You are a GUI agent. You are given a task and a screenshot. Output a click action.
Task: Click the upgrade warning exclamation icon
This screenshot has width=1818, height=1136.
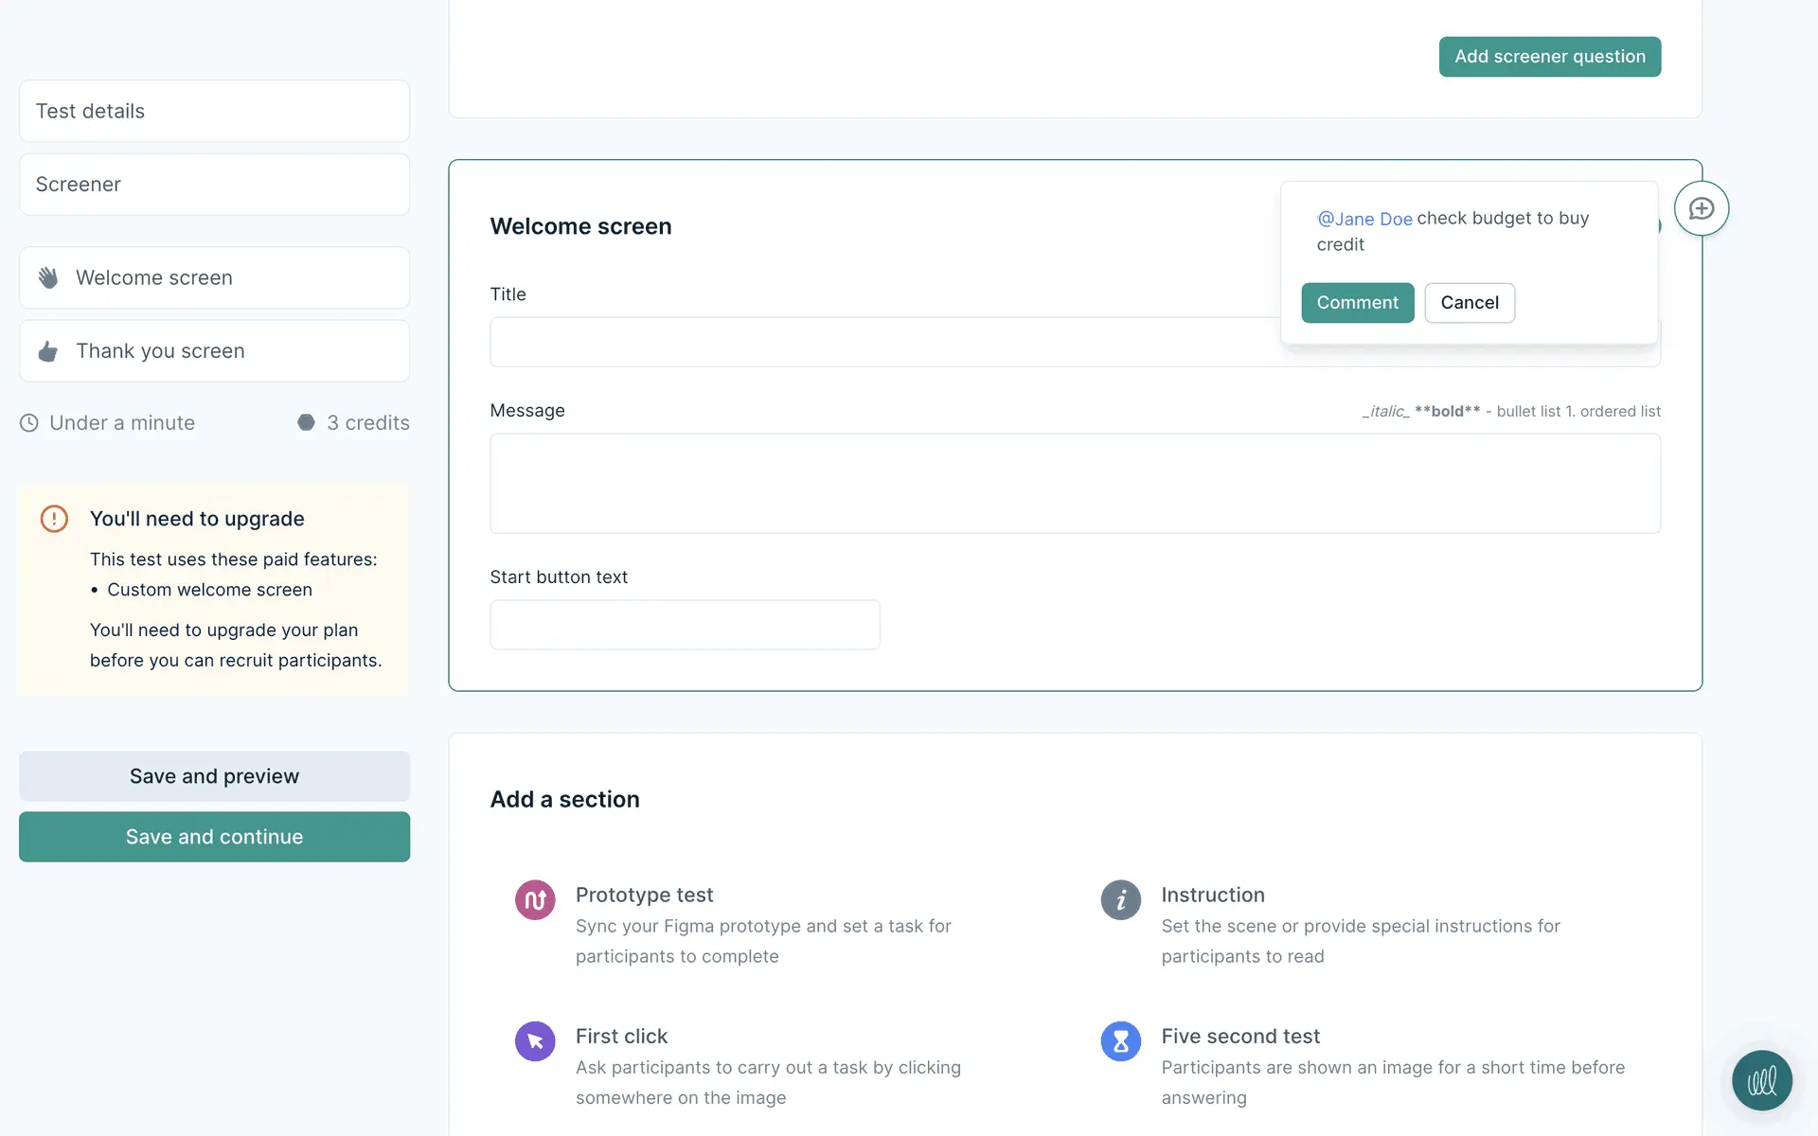click(54, 519)
